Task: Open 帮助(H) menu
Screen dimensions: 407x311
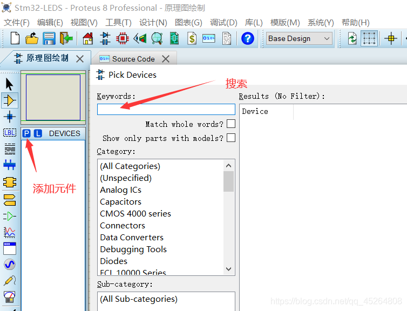Action: point(355,23)
